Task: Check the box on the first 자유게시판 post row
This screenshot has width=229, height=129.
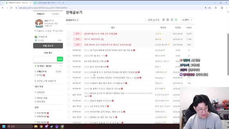Action: tap(69, 50)
